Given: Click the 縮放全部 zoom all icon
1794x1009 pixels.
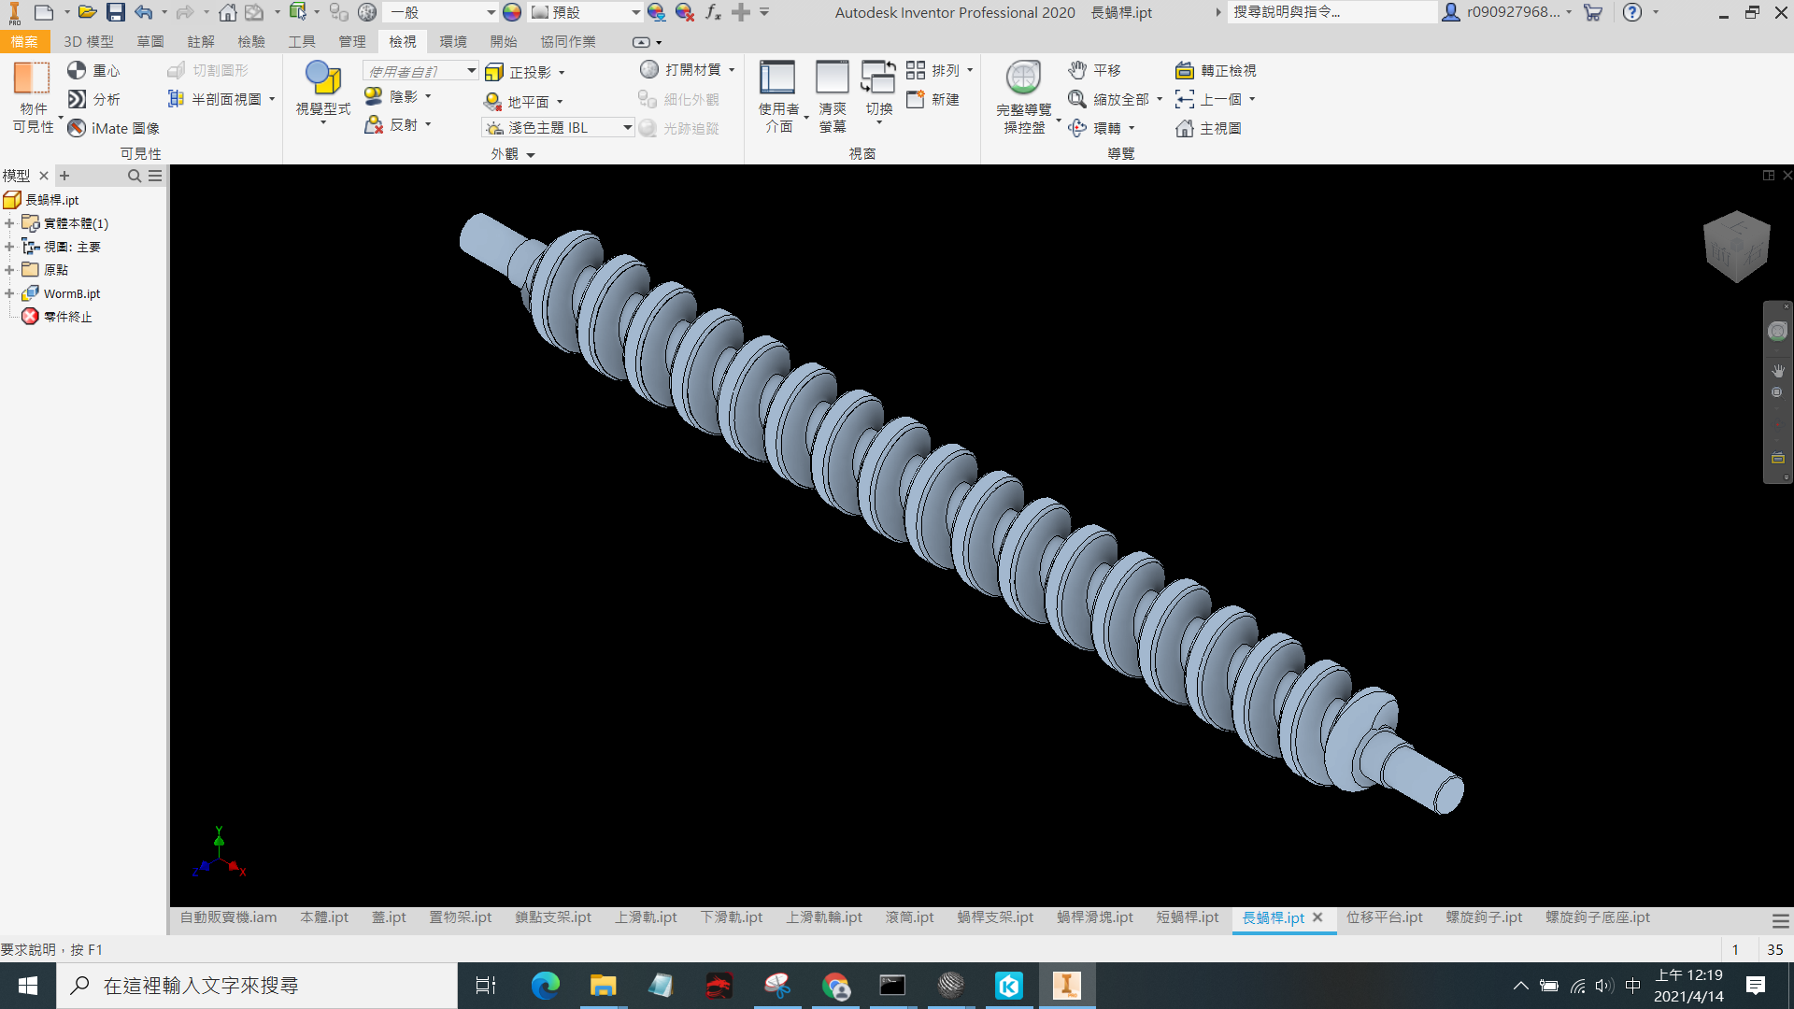Looking at the screenshot, I should [x=1077, y=99].
